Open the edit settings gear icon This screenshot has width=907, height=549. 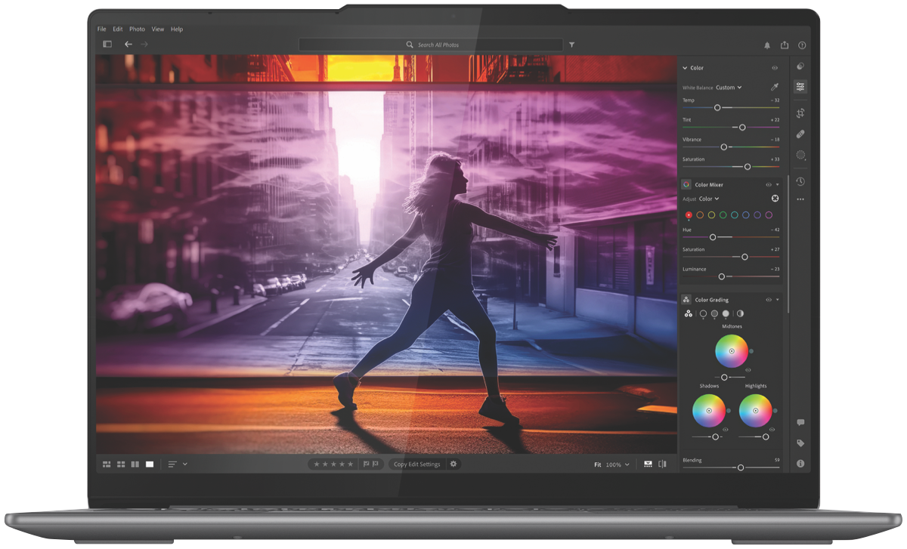453,464
